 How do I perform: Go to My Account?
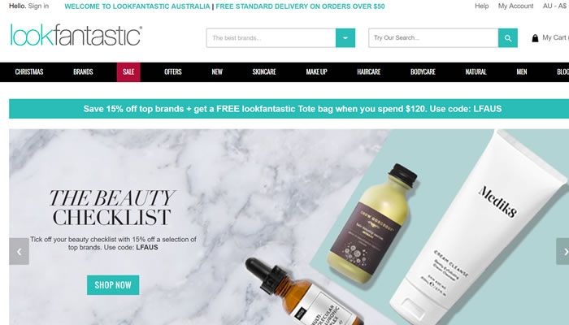(x=515, y=6)
